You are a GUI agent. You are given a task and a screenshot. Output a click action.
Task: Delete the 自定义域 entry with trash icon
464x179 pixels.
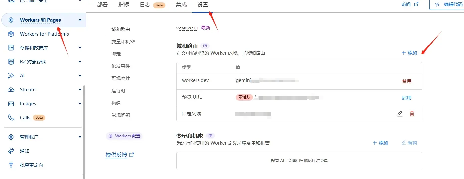tap(412, 114)
